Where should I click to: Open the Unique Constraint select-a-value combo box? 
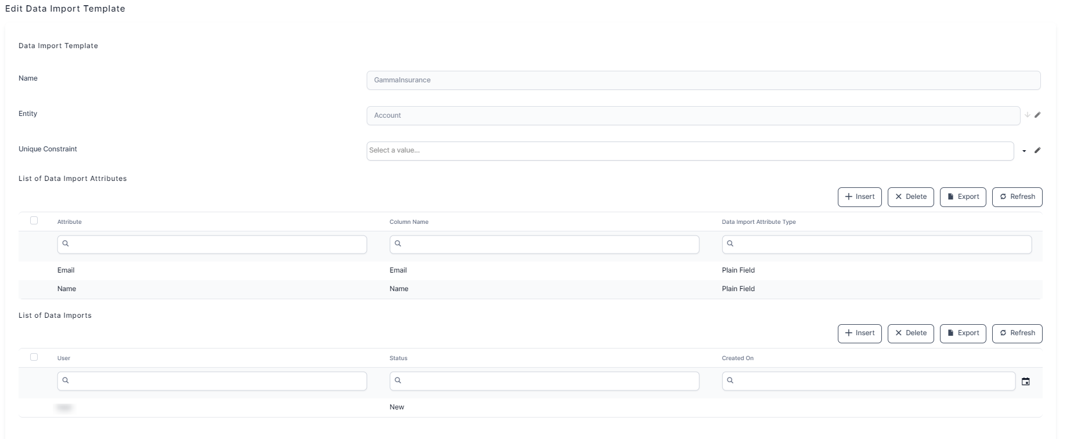click(x=689, y=151)
